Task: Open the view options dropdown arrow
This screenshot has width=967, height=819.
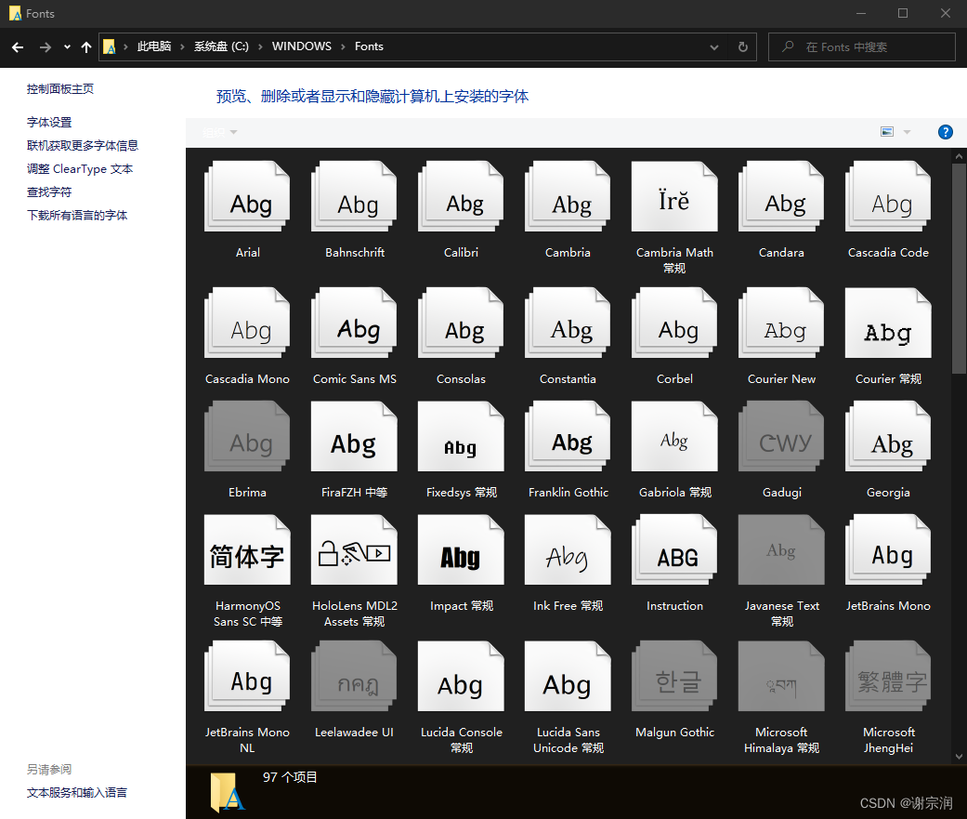Action: tap(907, 131)
